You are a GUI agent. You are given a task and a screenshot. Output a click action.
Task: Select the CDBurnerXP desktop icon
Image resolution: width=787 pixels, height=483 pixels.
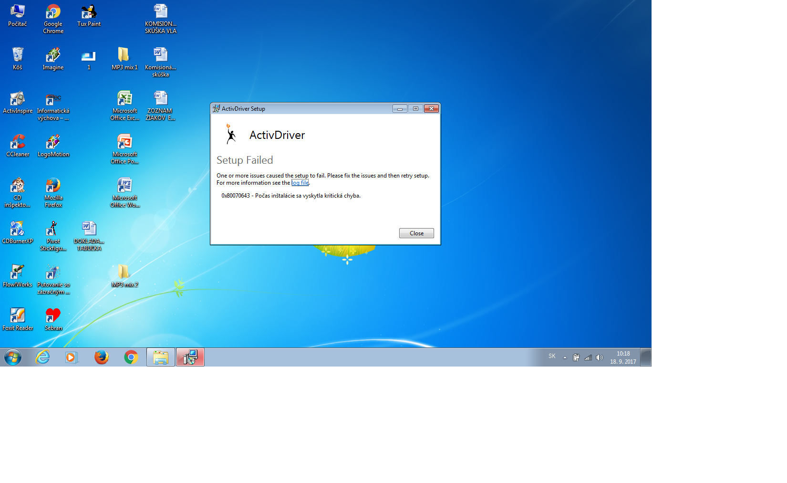tap(18, 232)
